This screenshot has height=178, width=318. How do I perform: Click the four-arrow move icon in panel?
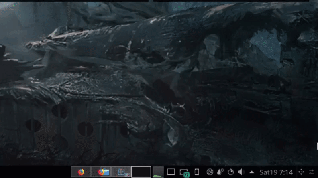(301, 172)
